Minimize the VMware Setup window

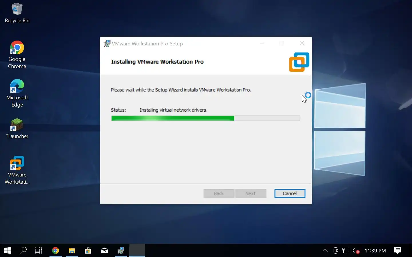pyautogui.click(x=262, y=43)
